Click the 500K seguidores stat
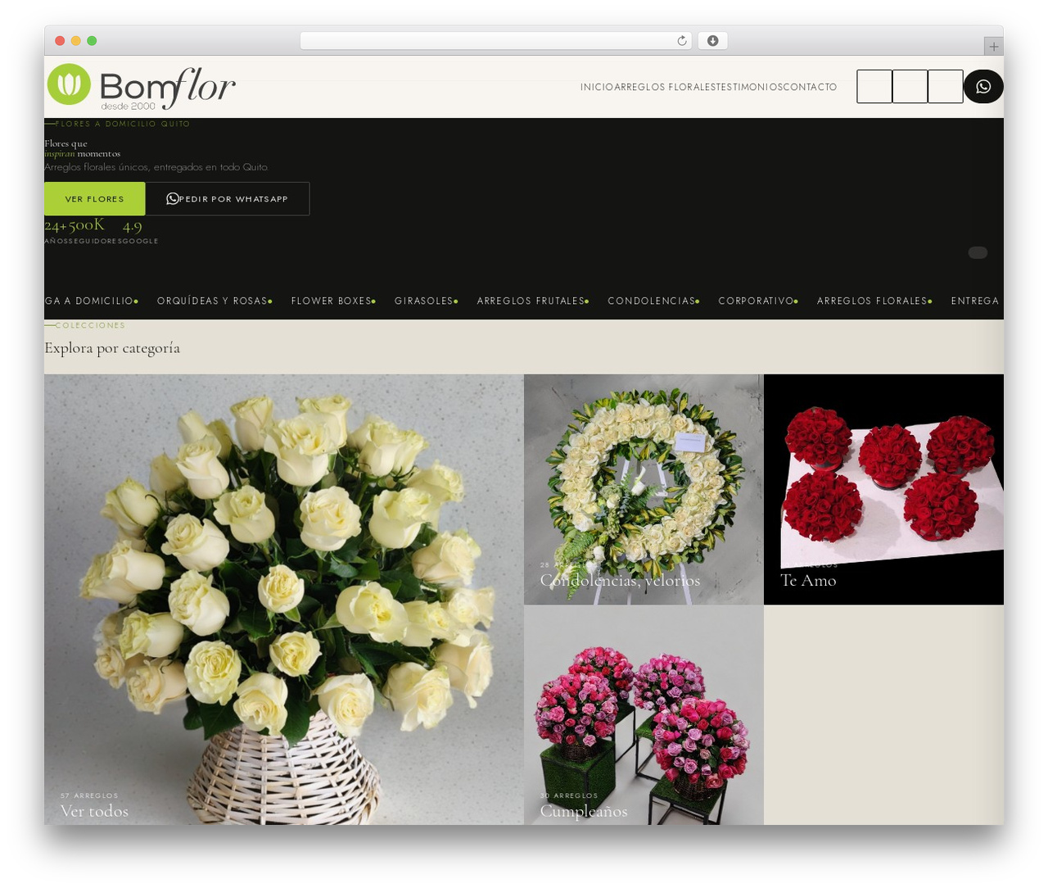Viewport: 1048px width, 888px height. tap(86, 225)
